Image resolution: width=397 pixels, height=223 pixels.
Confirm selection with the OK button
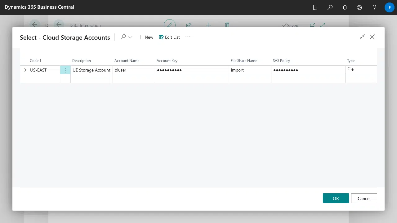[336, 198]
